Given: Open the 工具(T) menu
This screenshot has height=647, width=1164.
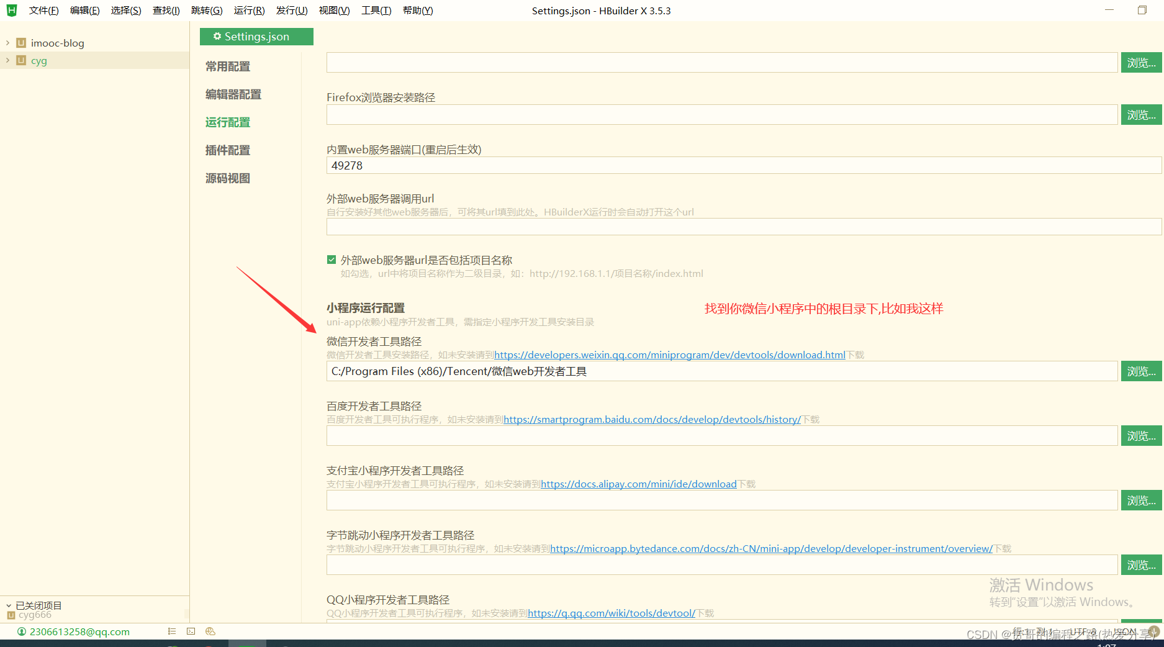Looking at the screenshot, I should coord(376,11).
